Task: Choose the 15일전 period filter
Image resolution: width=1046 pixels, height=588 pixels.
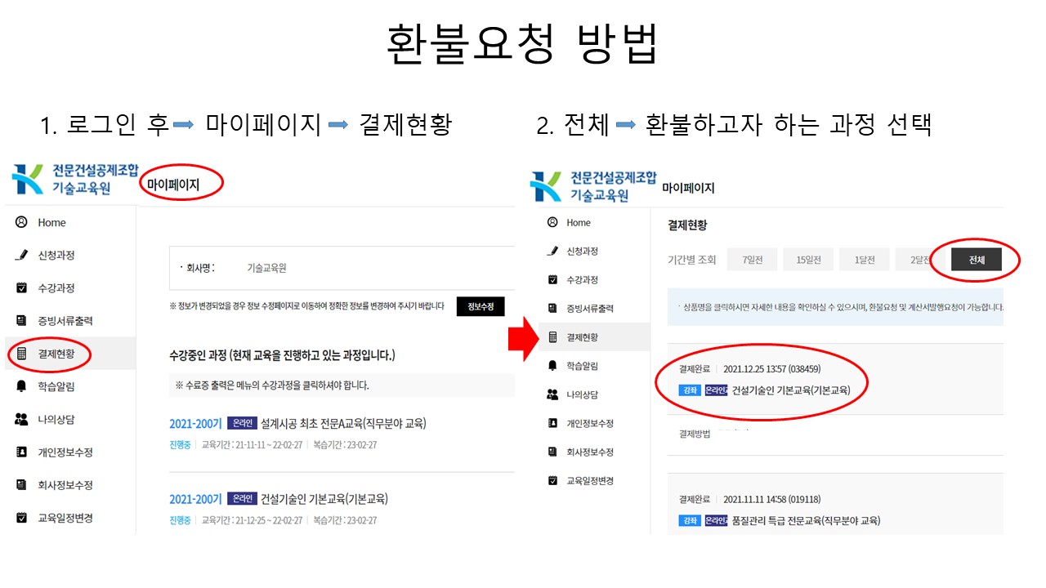Action: pyautogui.click(x=808, y=260)
